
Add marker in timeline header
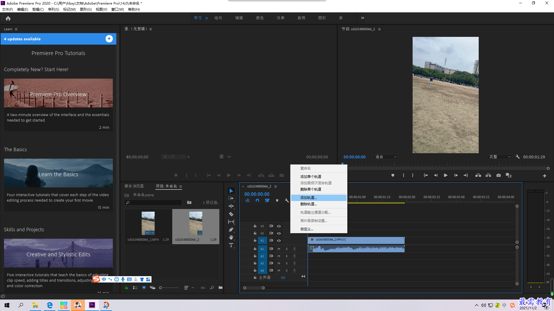click(277, 200)
